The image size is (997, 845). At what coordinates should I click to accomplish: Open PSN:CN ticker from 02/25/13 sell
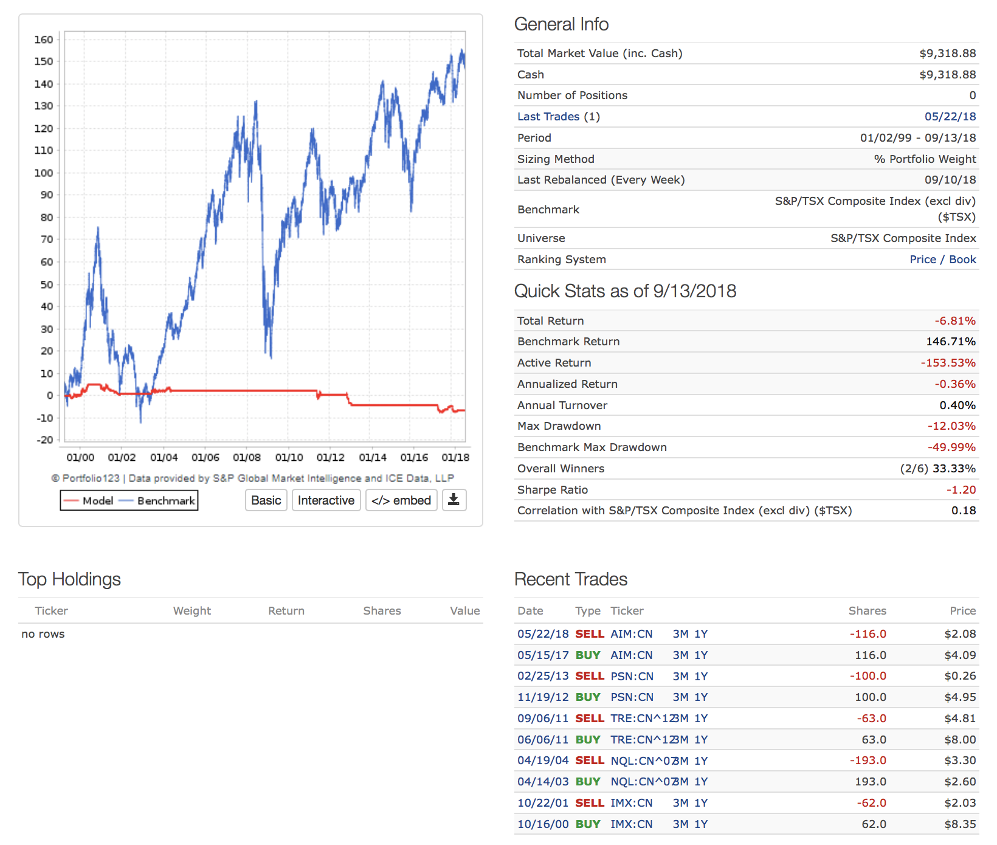tap(632, 677)
